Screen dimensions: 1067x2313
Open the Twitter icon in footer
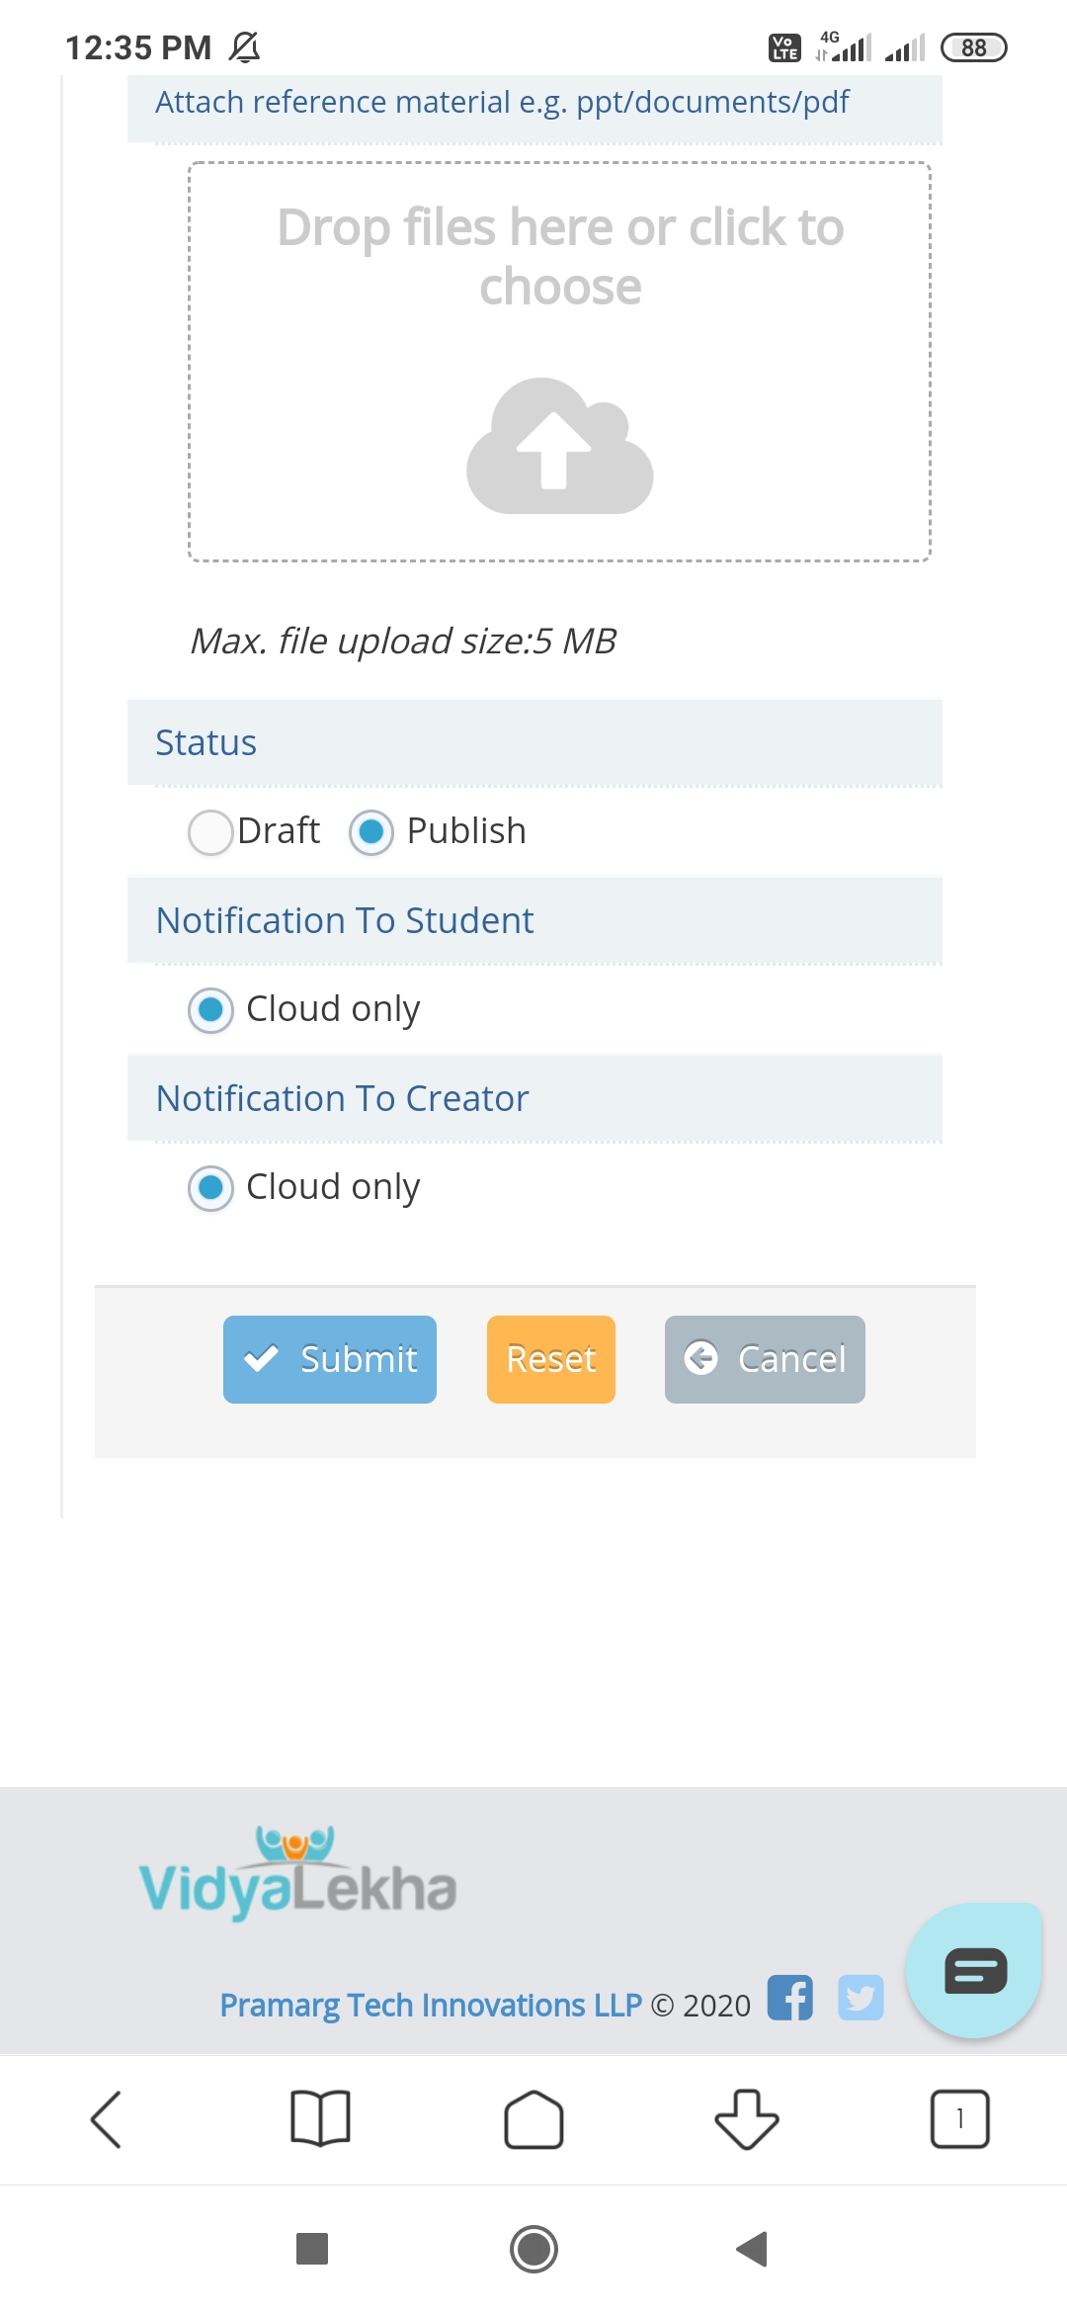[x=861, y=1998]
